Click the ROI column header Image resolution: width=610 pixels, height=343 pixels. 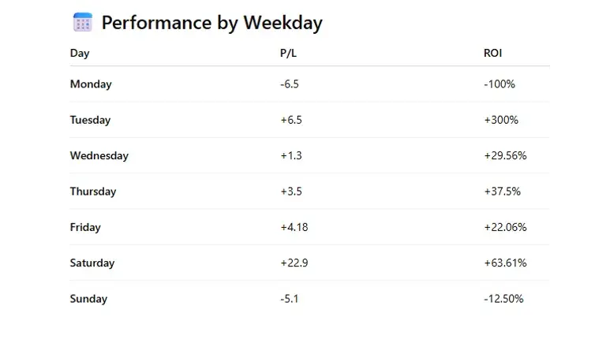[492, 54]
